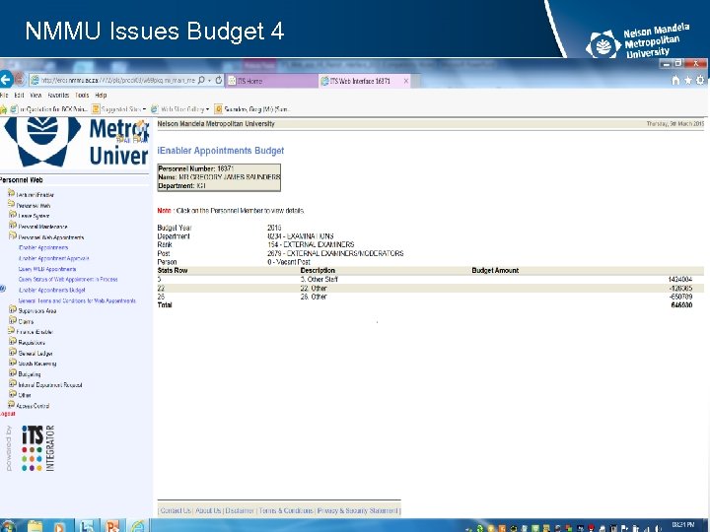This screenshot has height=532, width=710.
Task: Click the red Logout link
Action: coord(8,414)
